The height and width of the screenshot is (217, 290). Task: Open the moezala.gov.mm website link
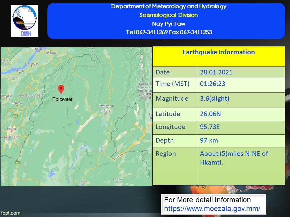pos(212,208)
